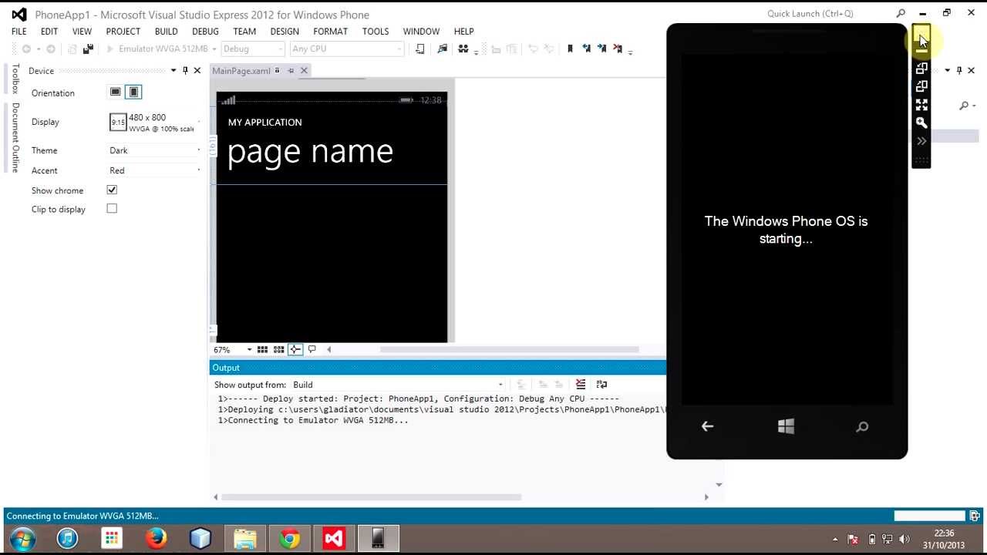Image resolution: width=987 pixels, height=555 pixels.
Task: Open emulator zoom tool
Action: click(x=921, y=123)
